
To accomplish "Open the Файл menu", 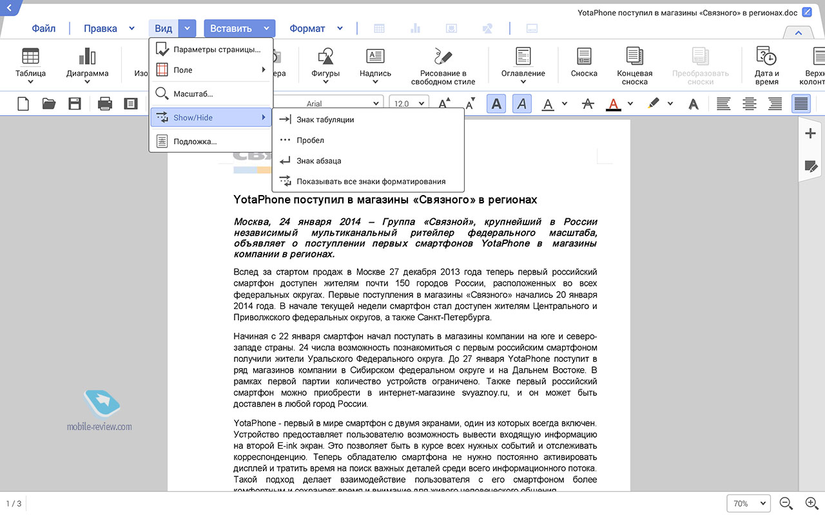I will pyautogui.click(x=44, y=28).
